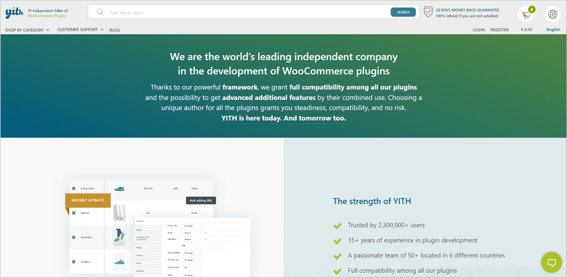The height and width of the screenshot is (278, 567).
Task: Toggle the Hiking shoes checkbox
Action: 74,189
